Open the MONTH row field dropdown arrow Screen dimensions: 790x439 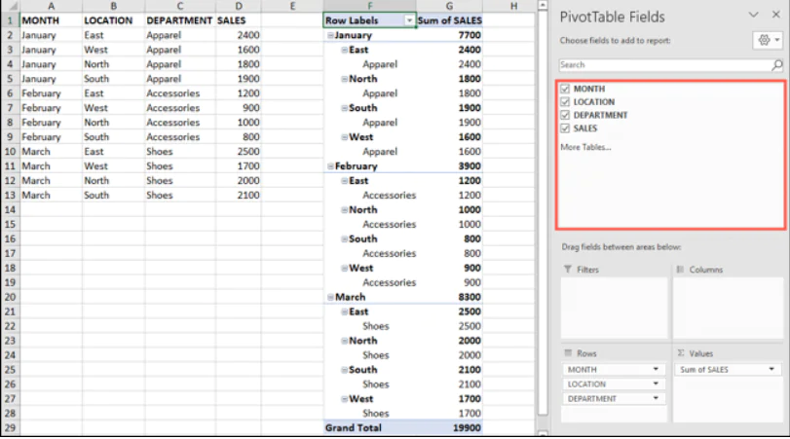[656, 370]
